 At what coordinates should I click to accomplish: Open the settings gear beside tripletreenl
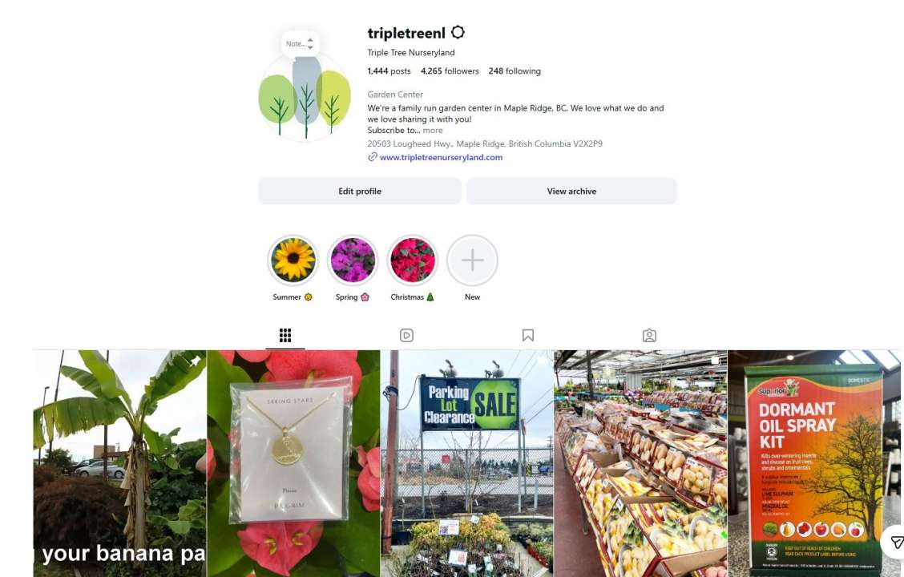(458, 32)
